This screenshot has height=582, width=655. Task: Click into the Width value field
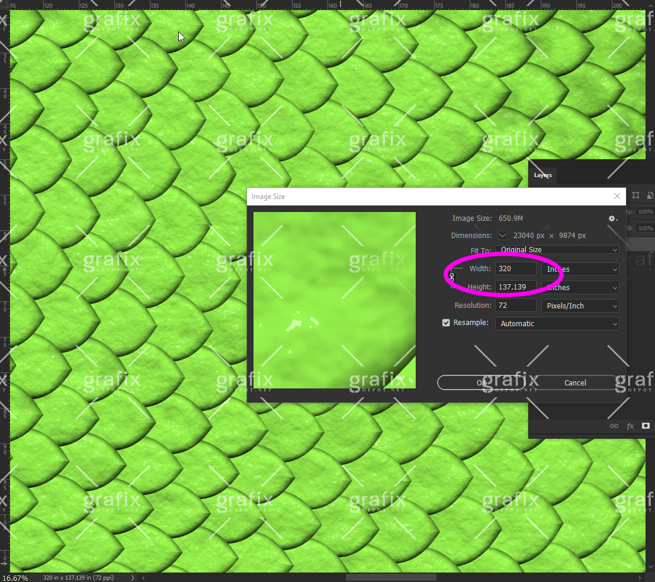pos(515,269)
